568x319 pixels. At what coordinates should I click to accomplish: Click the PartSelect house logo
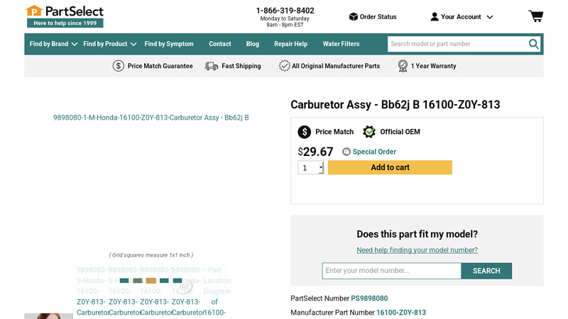(34, 11)
